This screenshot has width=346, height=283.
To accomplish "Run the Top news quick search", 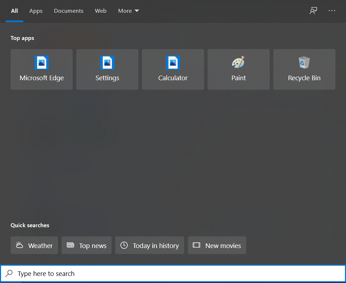I will pos(86,245).
